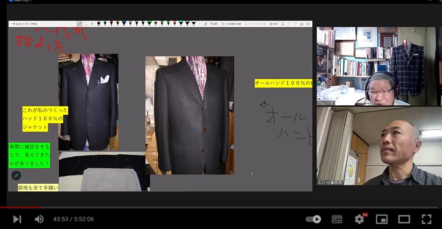This screenshot has height=229, width=442.
Task: Click the floating green pencil button
Action: coord(16,175)
